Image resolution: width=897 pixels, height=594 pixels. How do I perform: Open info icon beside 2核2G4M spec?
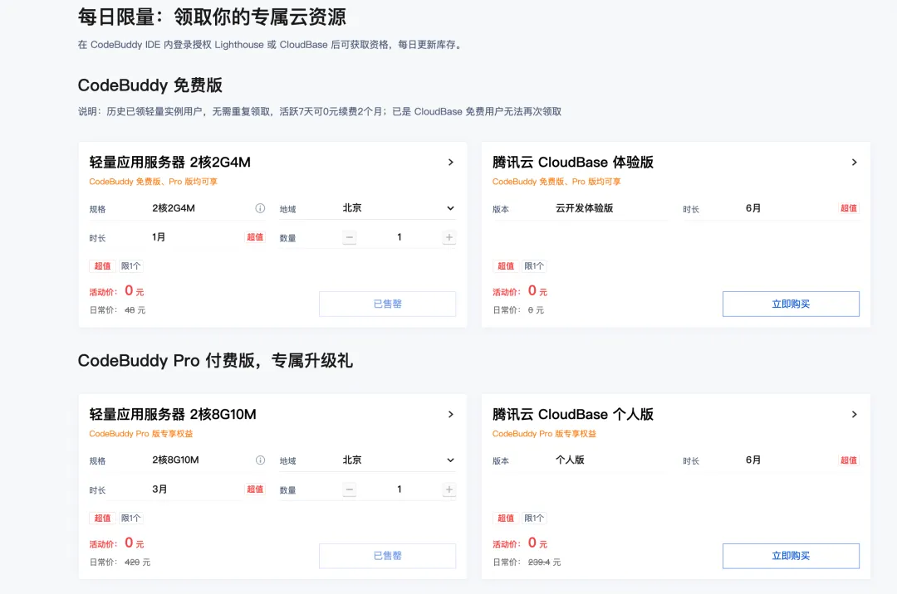260,208
